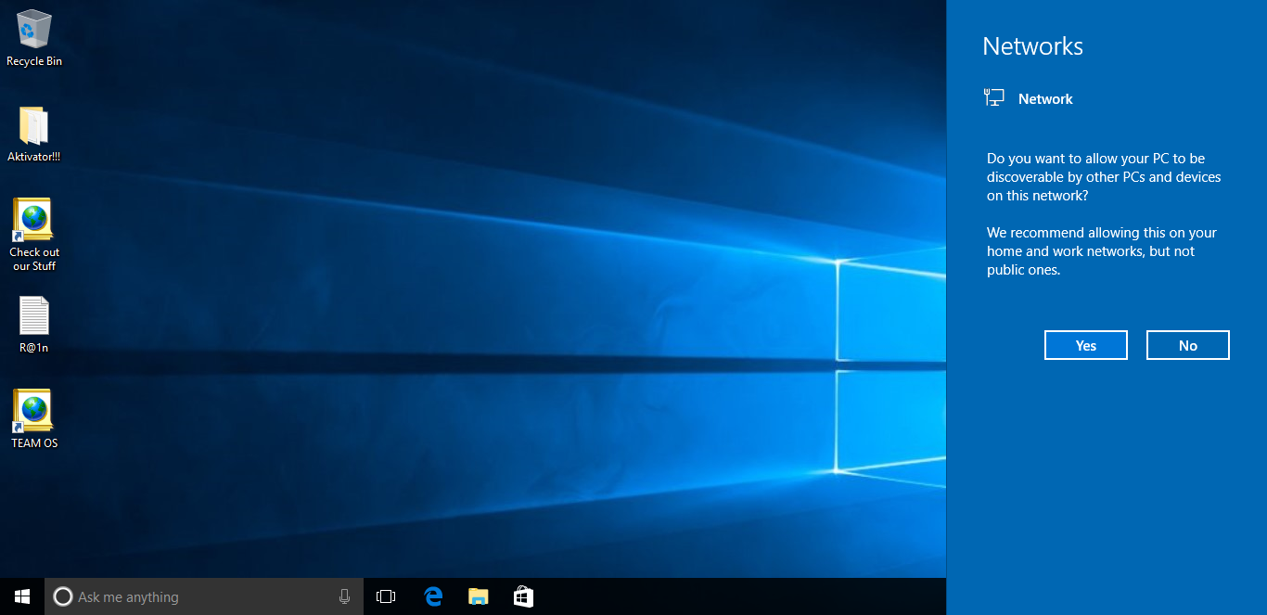Click Yes to allow PC discovery
Viewport: 1267px width, 615px height.
click(1086, 345)
